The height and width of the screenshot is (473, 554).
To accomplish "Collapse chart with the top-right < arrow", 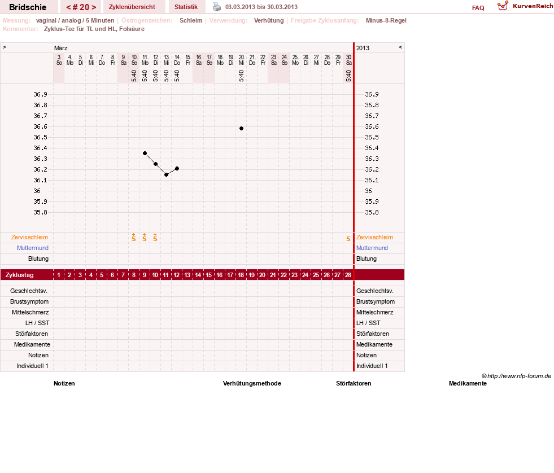I will coord(400,47).
